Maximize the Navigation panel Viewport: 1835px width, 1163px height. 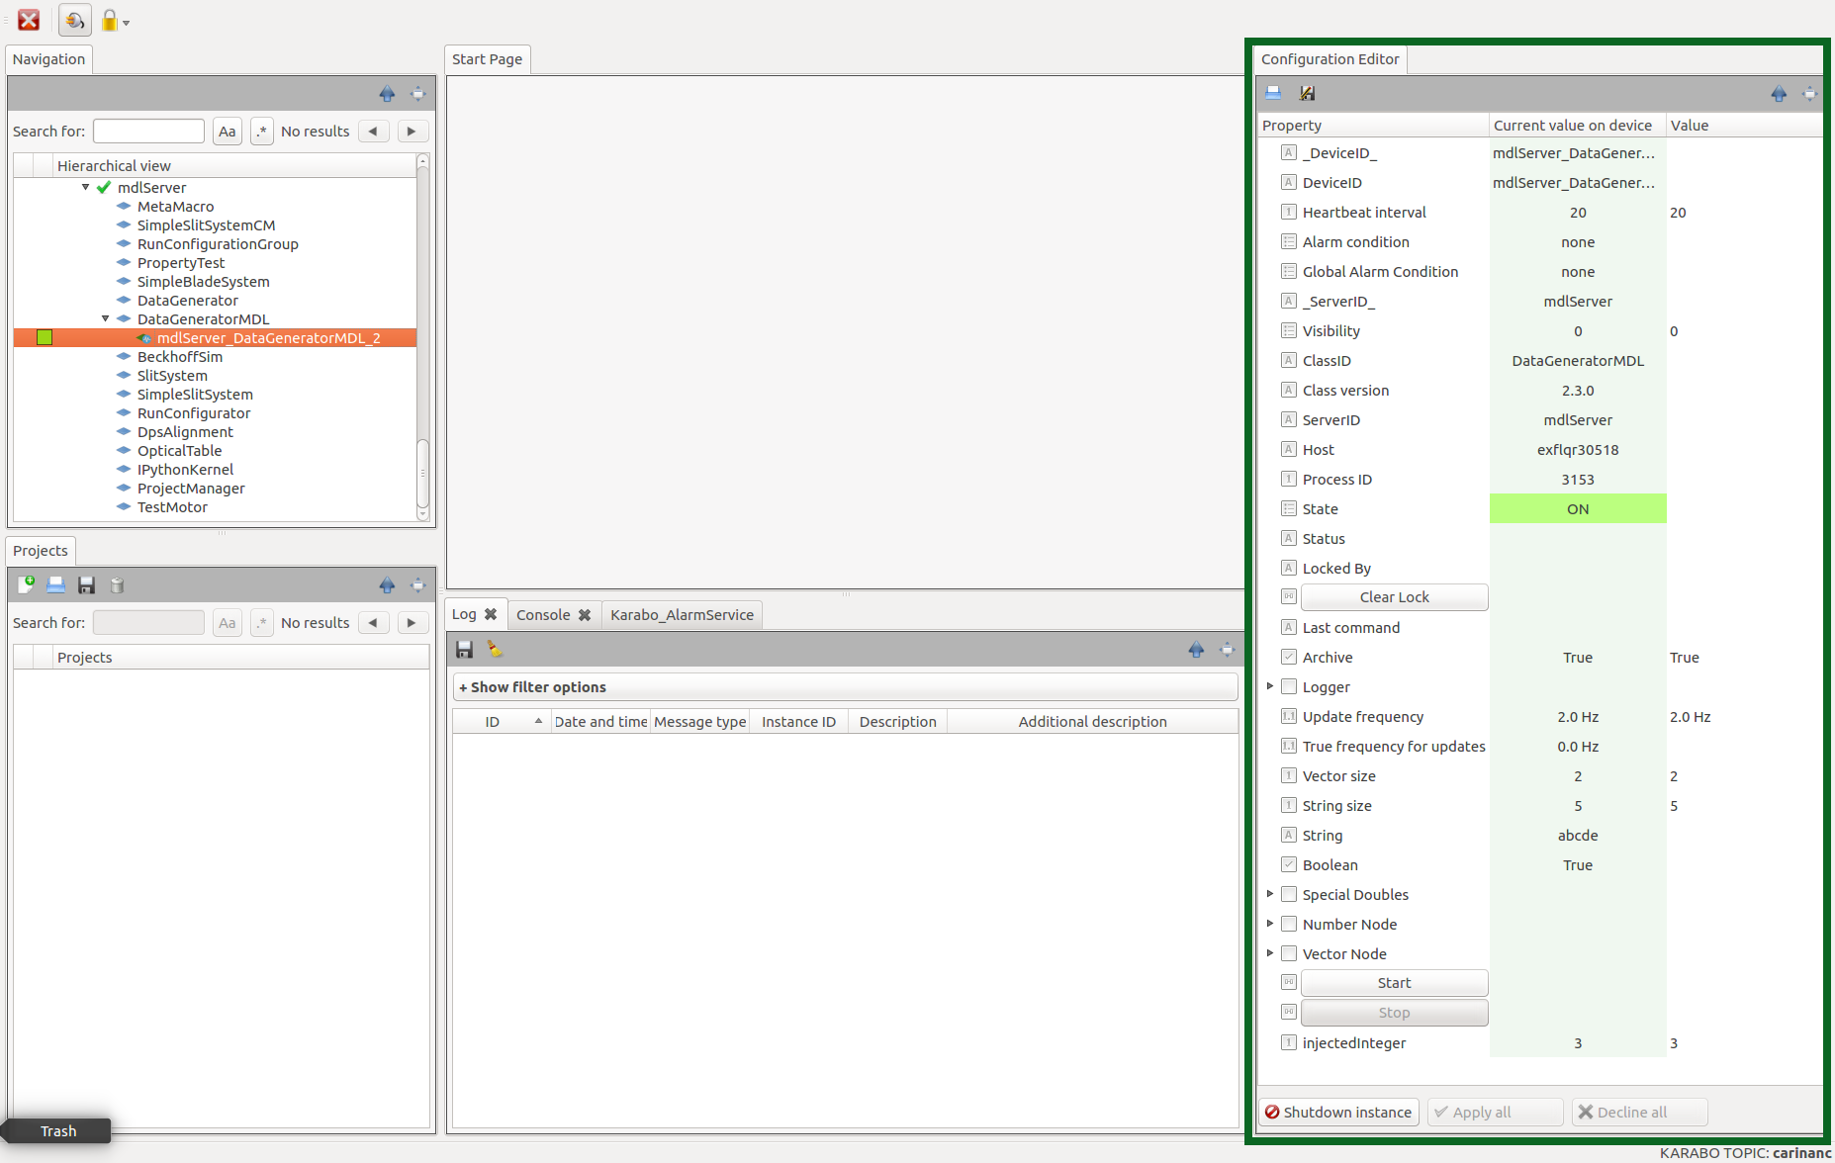418,94
